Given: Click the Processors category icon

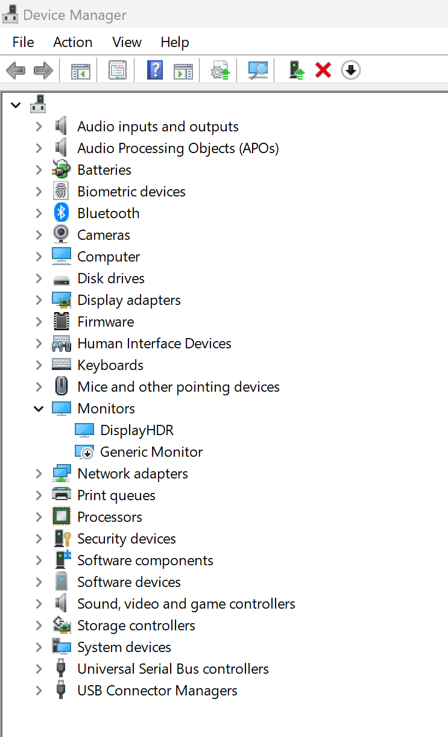Looking at the screenshot, I should (62, 516).
